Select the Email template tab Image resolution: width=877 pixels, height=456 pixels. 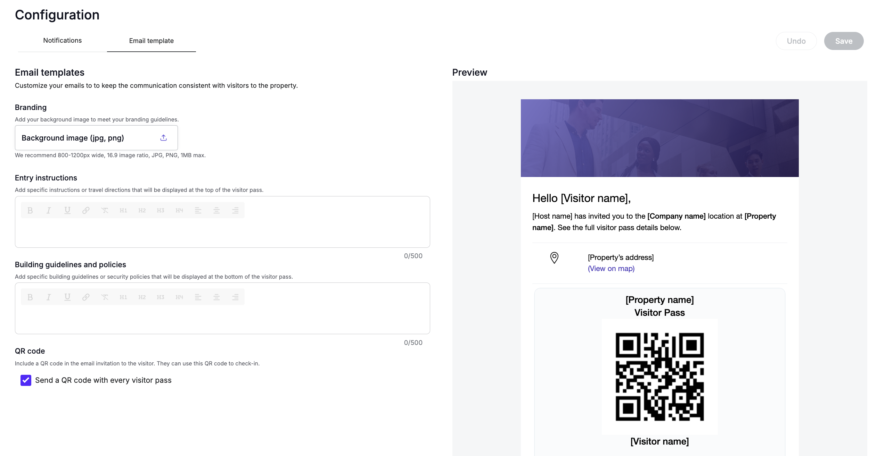(151, 41)
